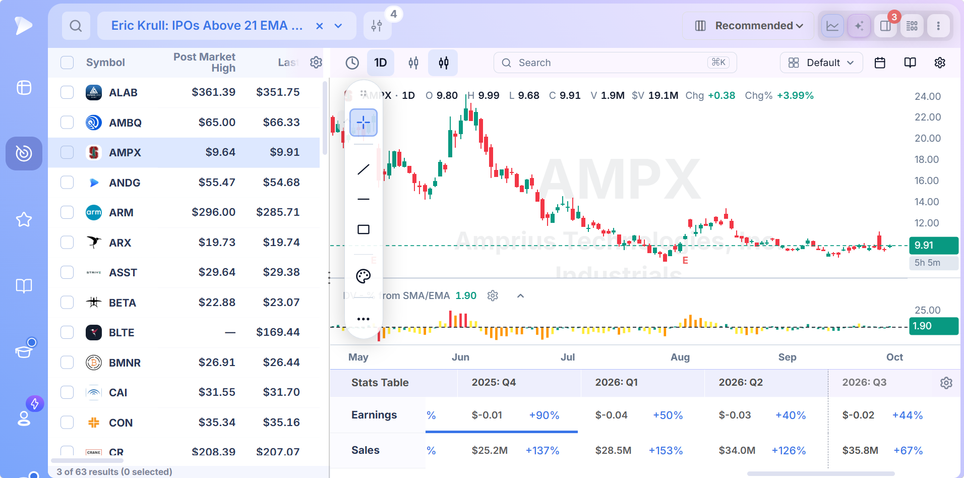Check the ARM row checkbox
Image resolution: width=964 pixels, height=478 pixels.
pos(67,212)
